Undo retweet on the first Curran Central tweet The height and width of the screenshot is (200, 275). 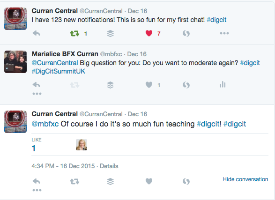(x=74, y=33)
